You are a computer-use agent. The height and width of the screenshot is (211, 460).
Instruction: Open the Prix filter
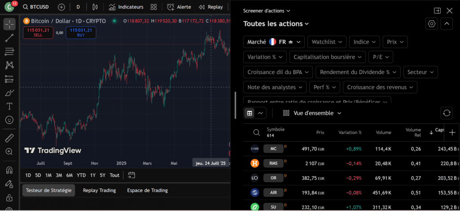(x=395, y=42)
